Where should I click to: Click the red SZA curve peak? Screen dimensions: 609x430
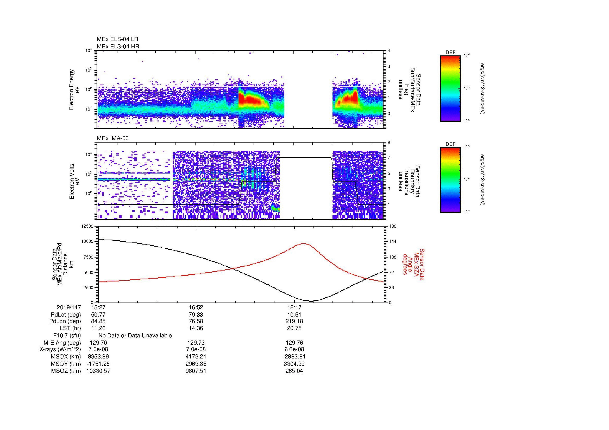click(303, 243)
